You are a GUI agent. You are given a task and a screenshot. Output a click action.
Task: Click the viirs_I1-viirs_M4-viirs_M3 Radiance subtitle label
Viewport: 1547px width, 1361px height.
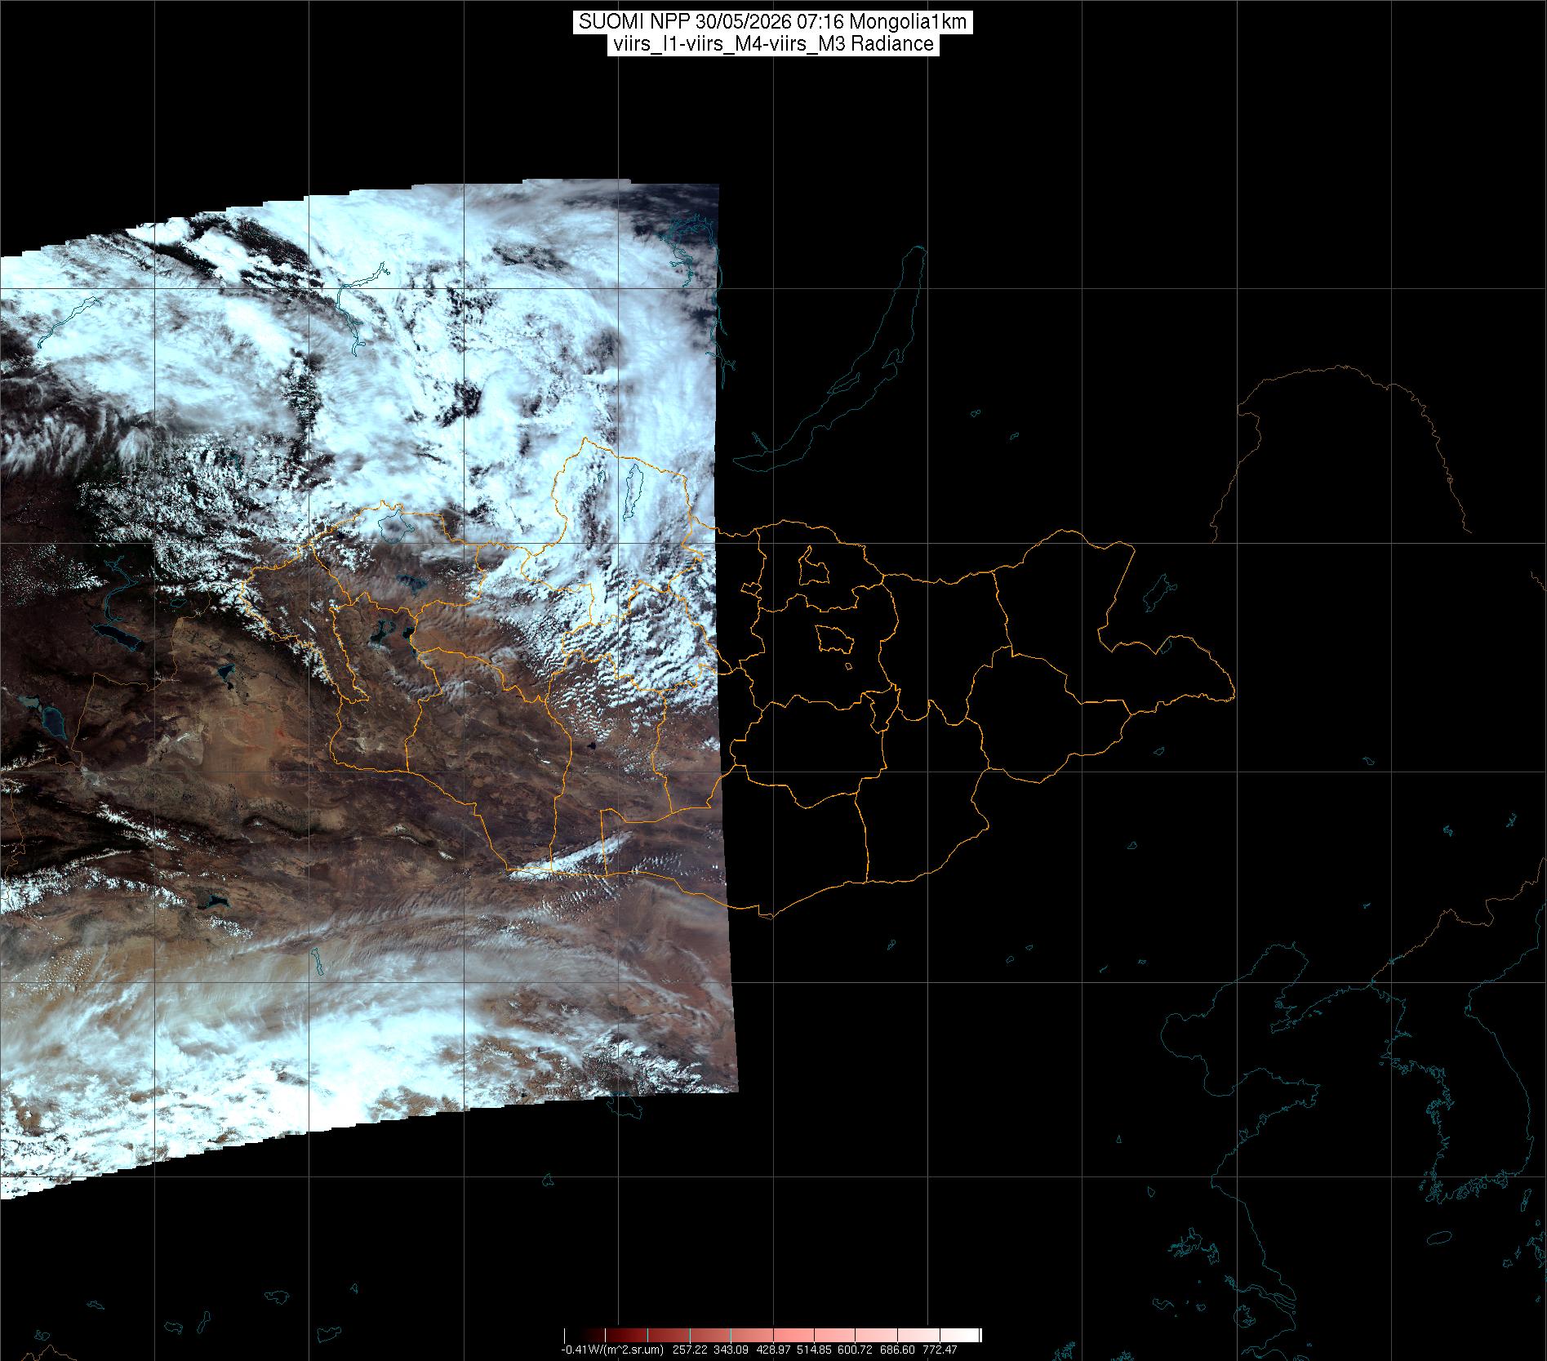pyautogui.click(x=773, y=44)
